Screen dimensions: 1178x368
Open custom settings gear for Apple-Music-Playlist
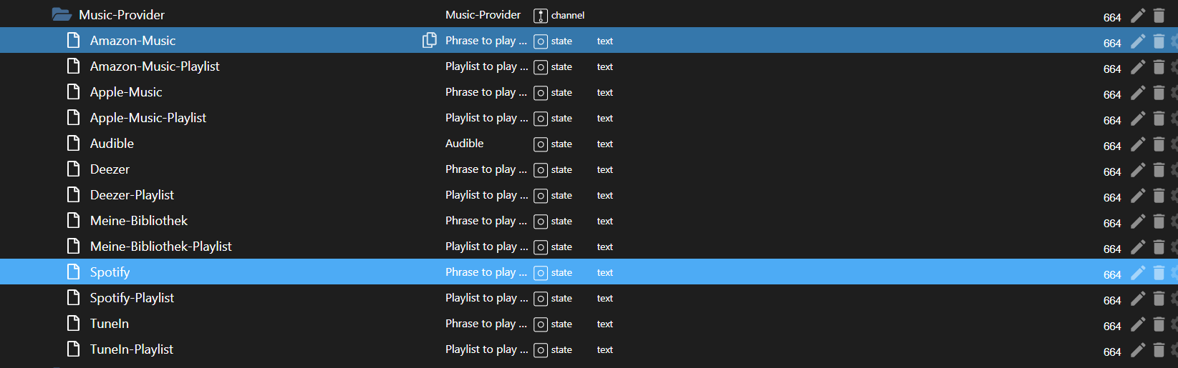coord(1174,119)
